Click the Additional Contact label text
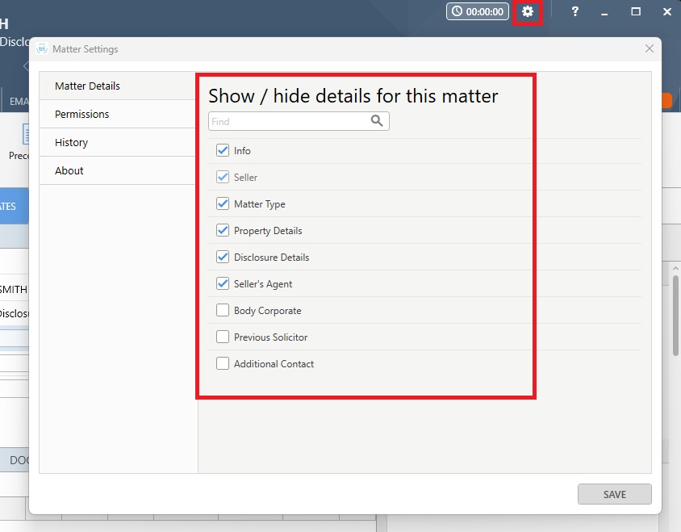681x532 pixels. (274, 364)
